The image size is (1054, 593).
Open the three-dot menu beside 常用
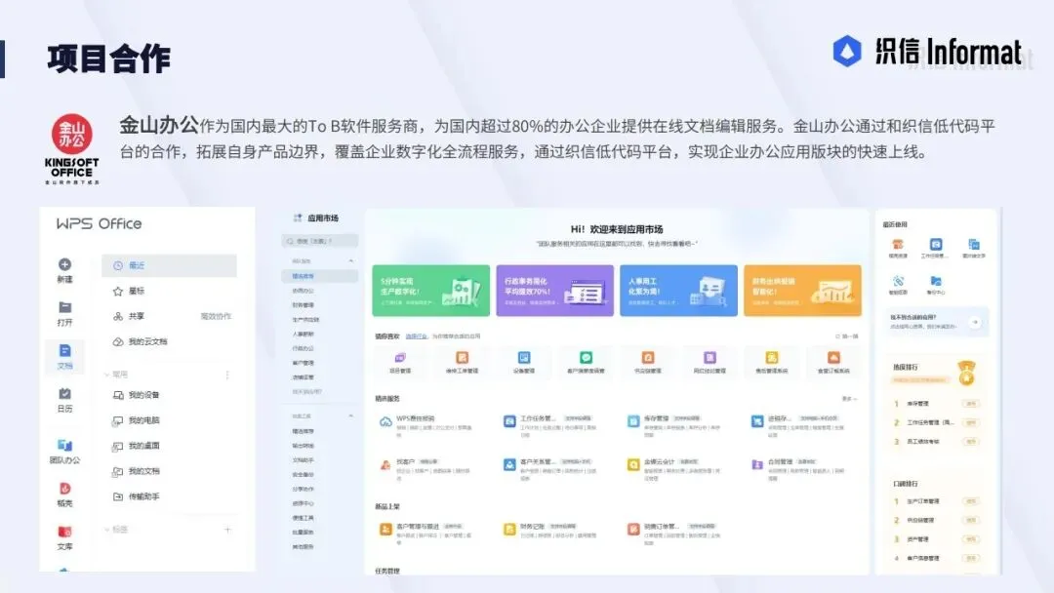[x=227, y=375]
